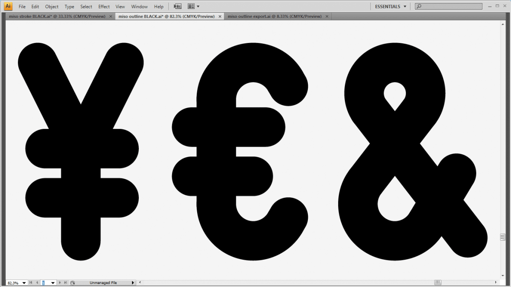The width and height of the screenshot is (511, 287).
Task: Go to the next artboard
Action: (x=60, y=283)
